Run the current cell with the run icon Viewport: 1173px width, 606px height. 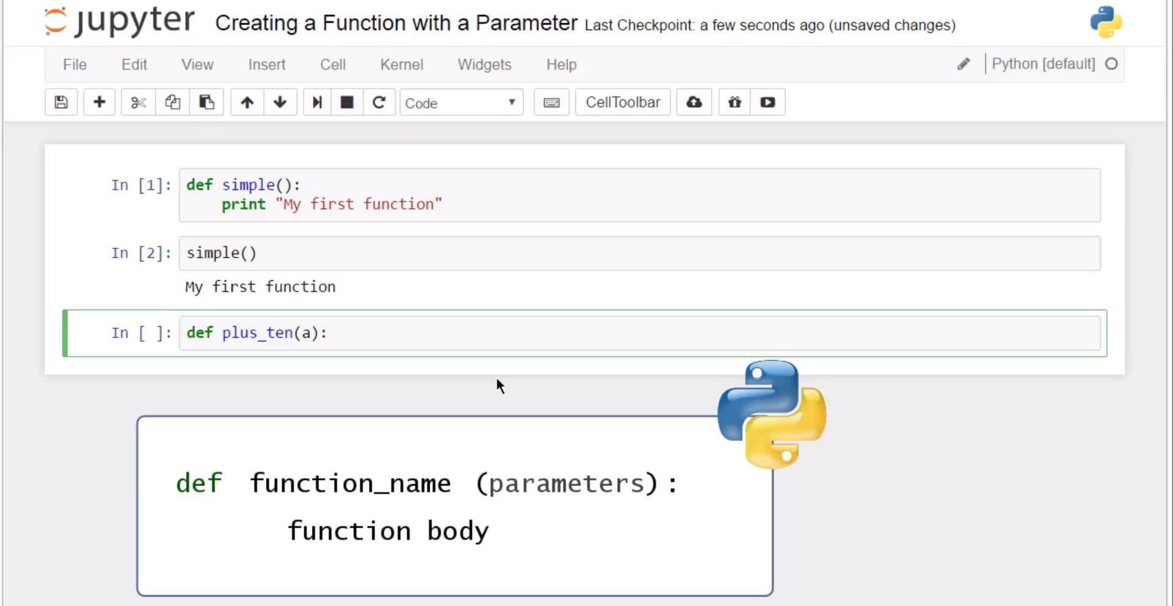[317, 102]
